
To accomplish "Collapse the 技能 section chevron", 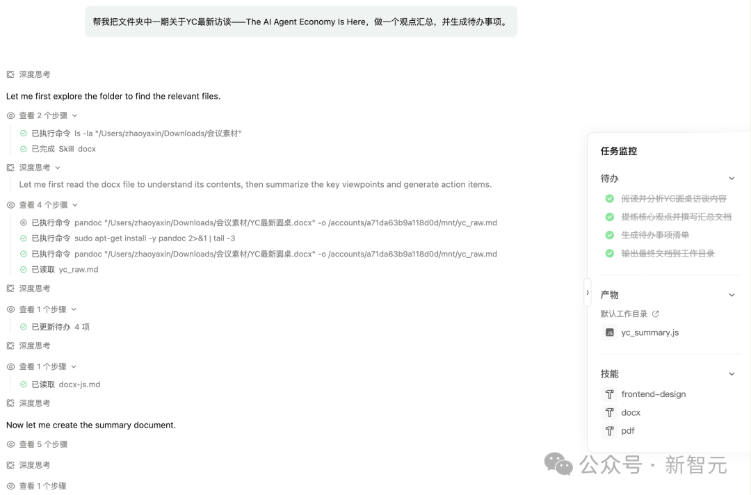I will pos(731,373).
